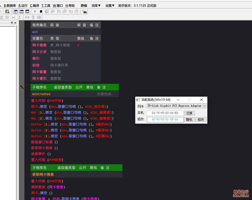
Task: Open the T.工具 menu
Action: coord(46,6)
